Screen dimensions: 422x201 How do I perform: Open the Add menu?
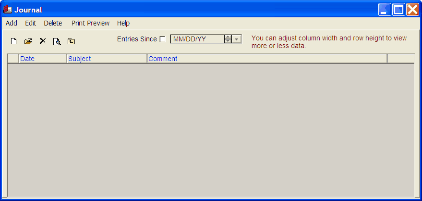pos(12,23)
